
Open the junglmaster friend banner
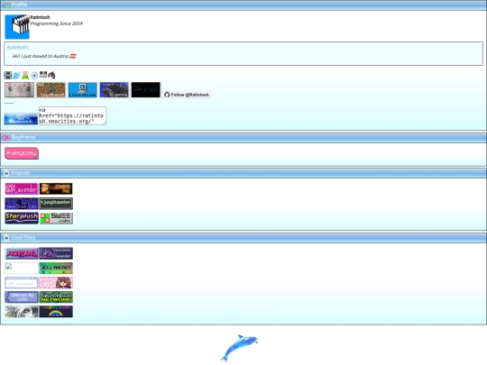[x=56, y=204]
